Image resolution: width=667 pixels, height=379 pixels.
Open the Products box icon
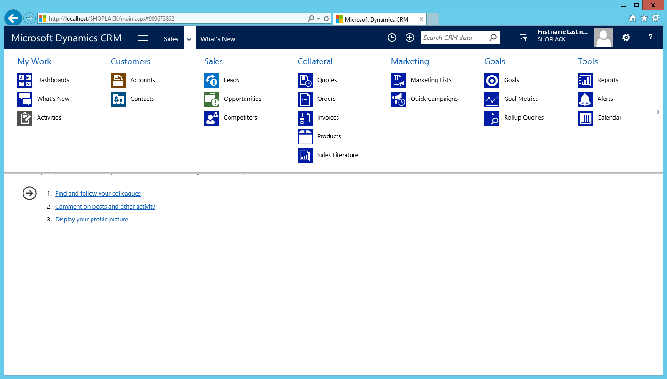point(305,137)
